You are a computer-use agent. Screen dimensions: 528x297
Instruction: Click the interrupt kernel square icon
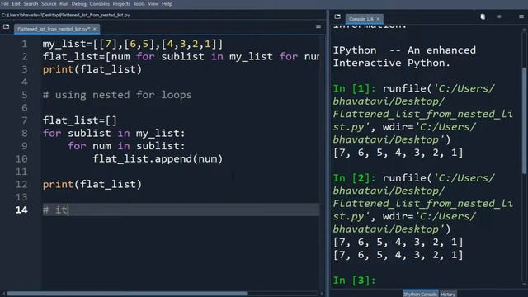click(499, 16)
